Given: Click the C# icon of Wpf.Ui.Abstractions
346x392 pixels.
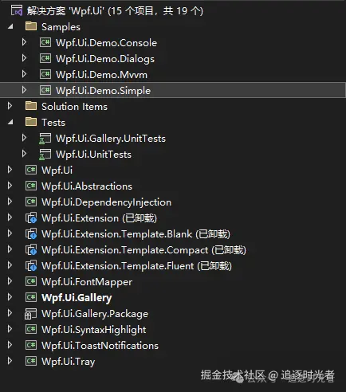Looking at the screenshot, I should 31,186.
